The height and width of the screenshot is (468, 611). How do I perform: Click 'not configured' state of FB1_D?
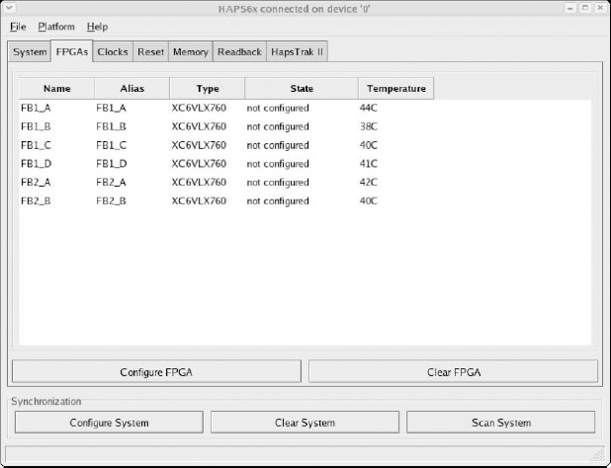pyautogui.click(x=278, y=163)
